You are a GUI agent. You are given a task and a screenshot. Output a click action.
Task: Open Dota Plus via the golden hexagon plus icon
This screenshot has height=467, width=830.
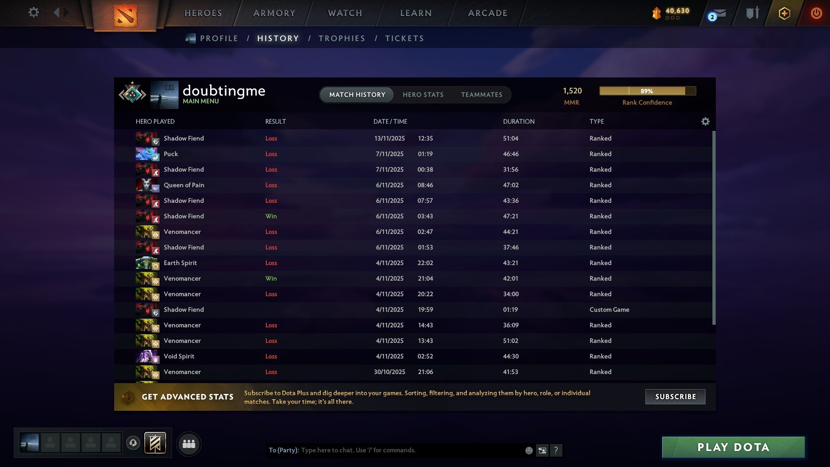pyautogui.click(x=784, y=13)
